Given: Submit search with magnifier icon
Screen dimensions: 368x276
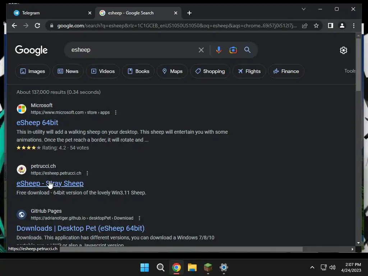Looking at the screenshot, I should (247, 50).
